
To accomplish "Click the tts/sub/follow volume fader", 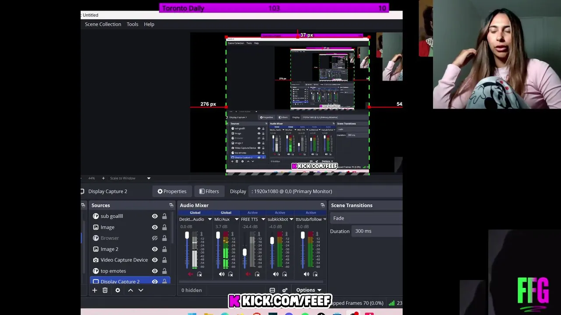I will [302, 235].
